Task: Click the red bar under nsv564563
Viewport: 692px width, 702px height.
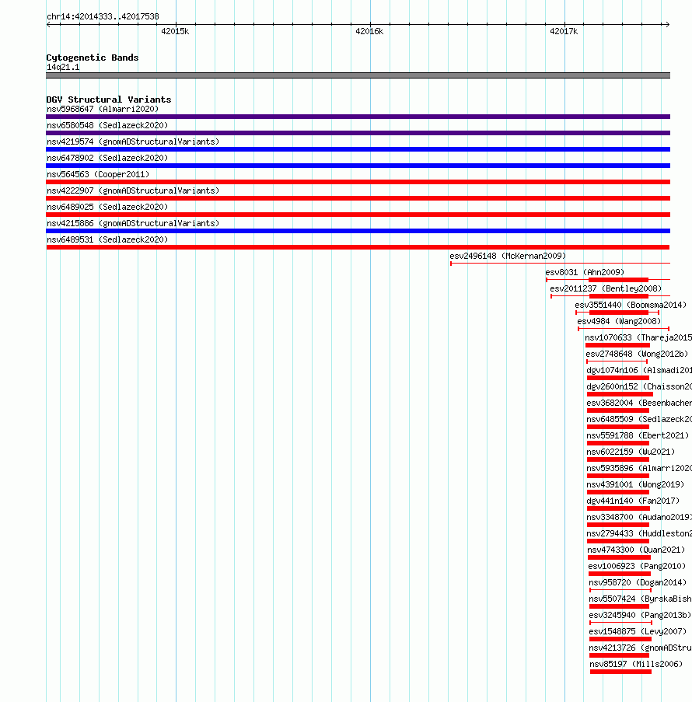Action: (358, 182)
